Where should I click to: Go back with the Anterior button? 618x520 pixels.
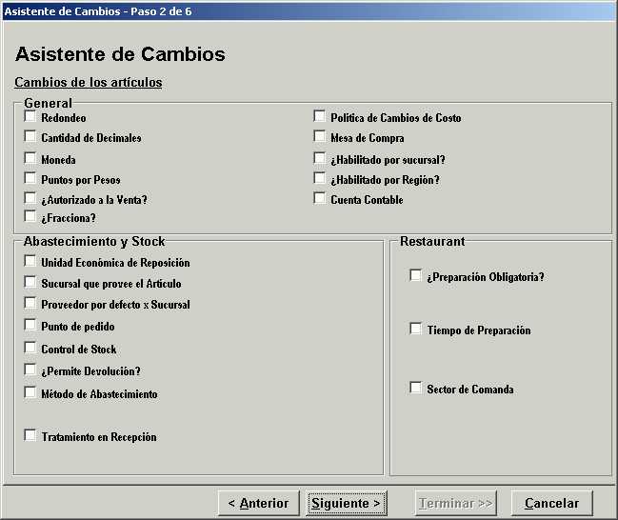(x=258, y=503)
